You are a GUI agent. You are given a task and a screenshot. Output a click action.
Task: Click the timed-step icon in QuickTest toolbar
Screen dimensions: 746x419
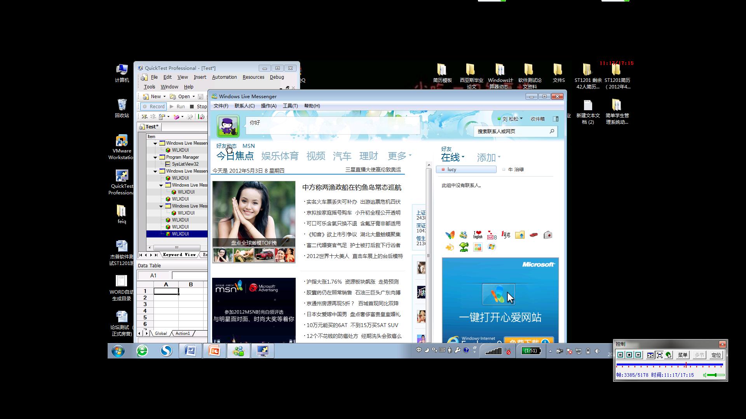pos(201,117)
